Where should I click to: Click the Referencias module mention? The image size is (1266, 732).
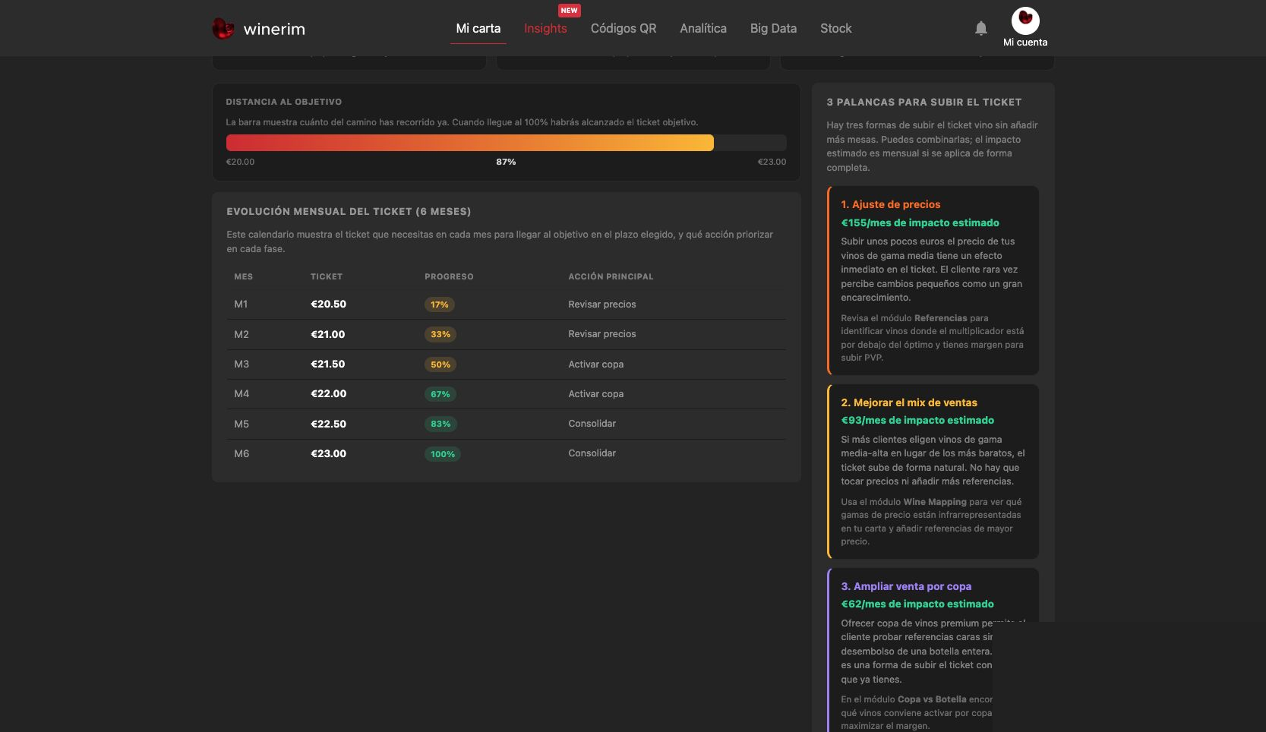pos(940,318)
